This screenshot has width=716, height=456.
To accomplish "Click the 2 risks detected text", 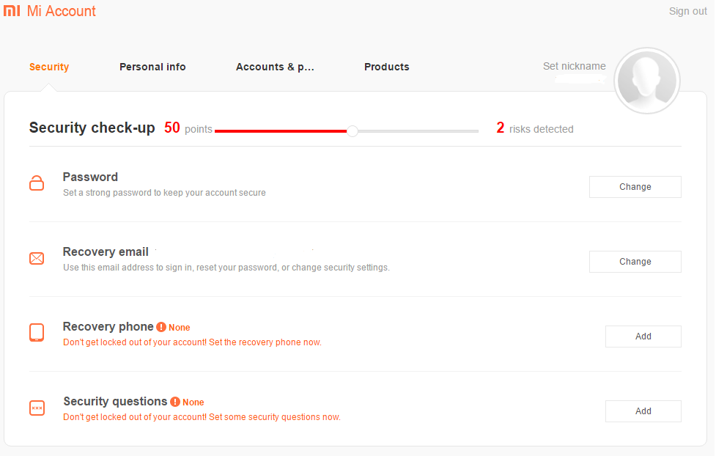I will 535,128.
